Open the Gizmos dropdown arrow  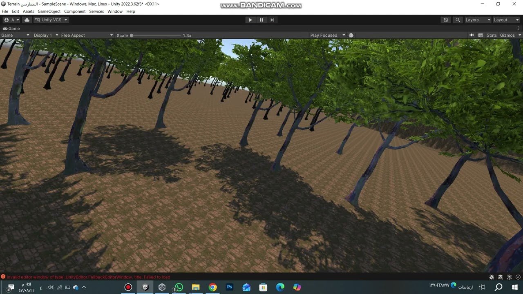click(x=520, y=35)
